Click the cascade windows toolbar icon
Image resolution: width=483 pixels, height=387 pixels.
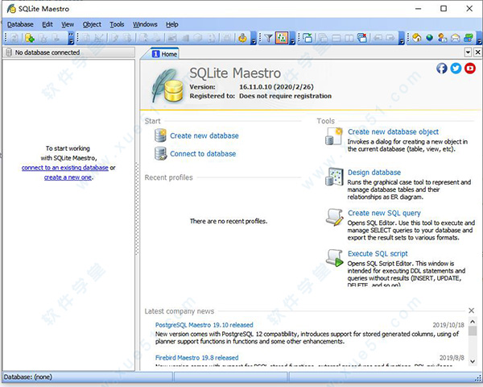(x=323, y=38)
